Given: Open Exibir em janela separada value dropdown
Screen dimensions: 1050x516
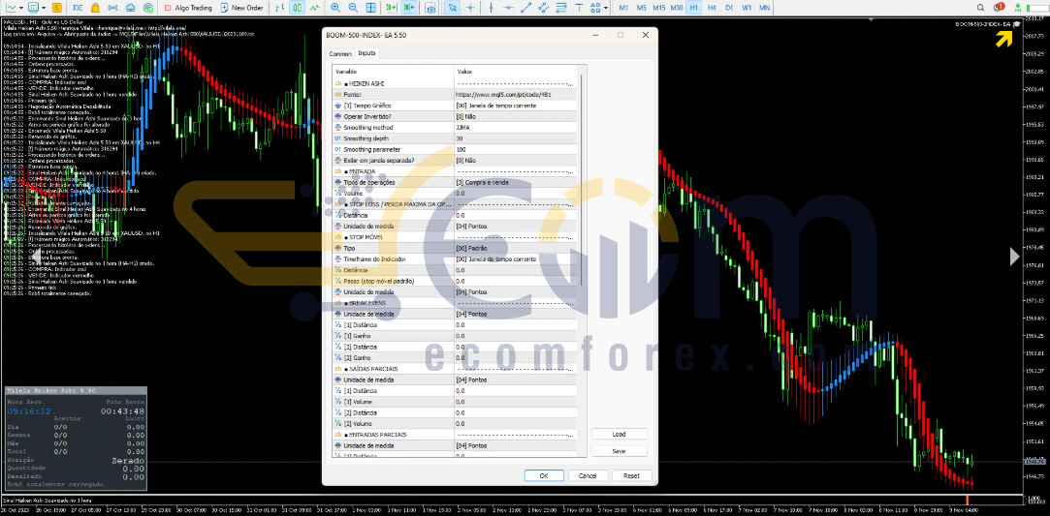Looking at the screenshot, I should (515, 161).
